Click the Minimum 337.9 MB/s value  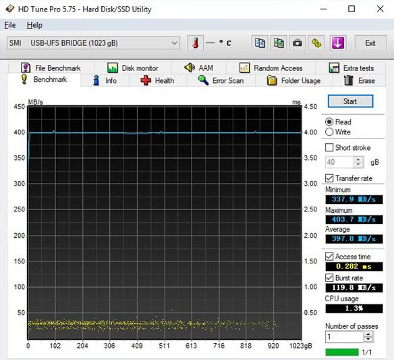tap(354, 199)
